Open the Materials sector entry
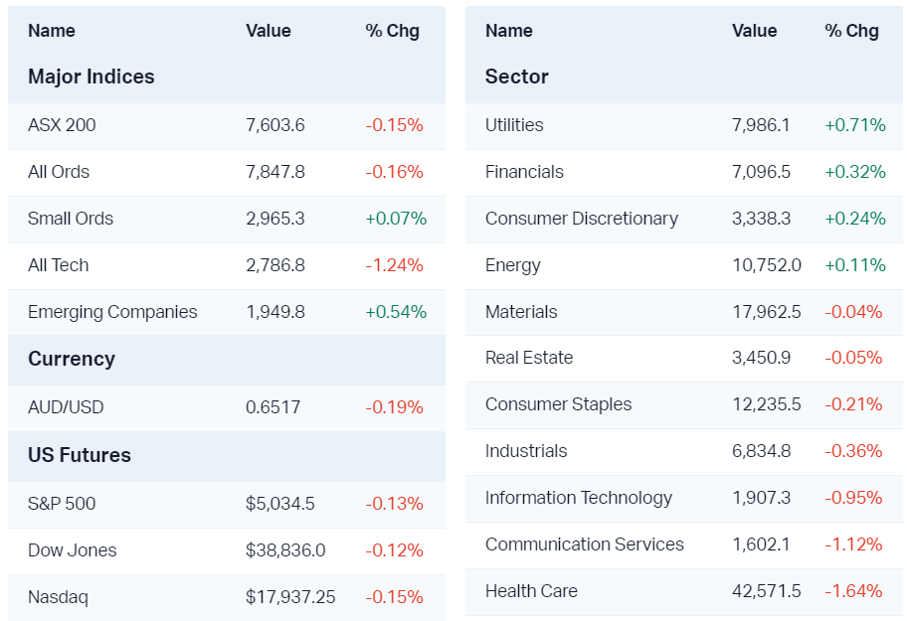 521,312
